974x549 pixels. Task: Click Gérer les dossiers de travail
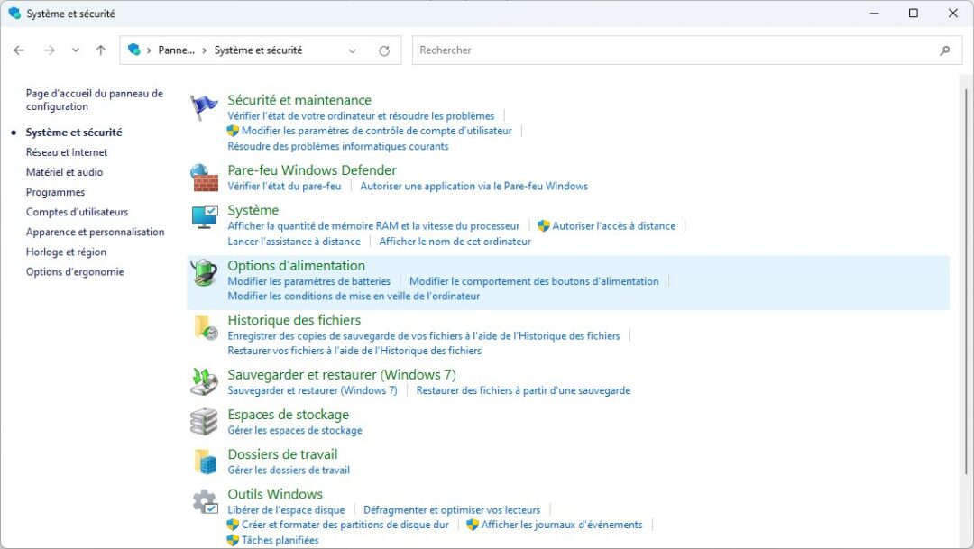coord(289,471)
